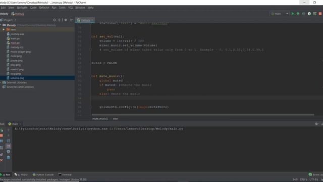Open the Refactor menu
The width and height of the screenshot is (323, 182).
pos(44,8)
